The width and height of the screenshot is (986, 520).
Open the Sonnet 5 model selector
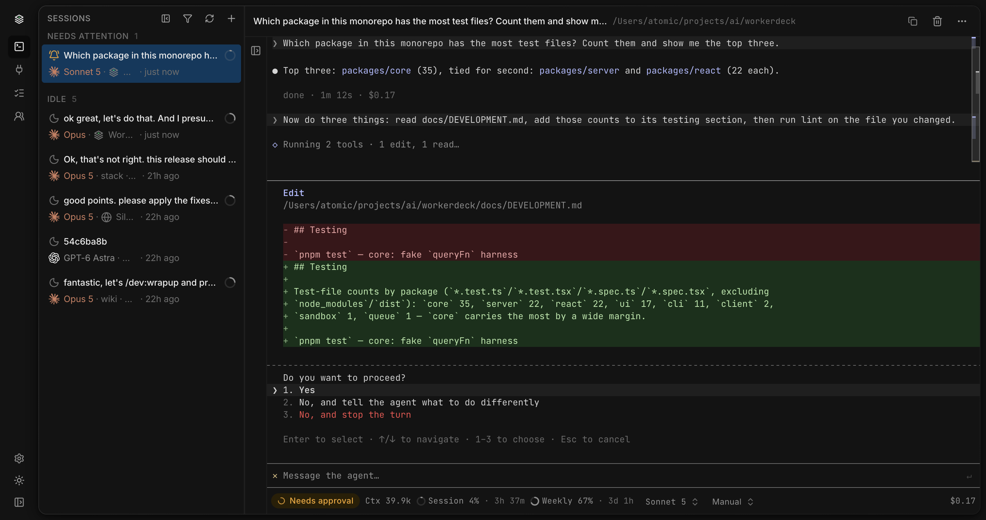click(x=672, y=502)
